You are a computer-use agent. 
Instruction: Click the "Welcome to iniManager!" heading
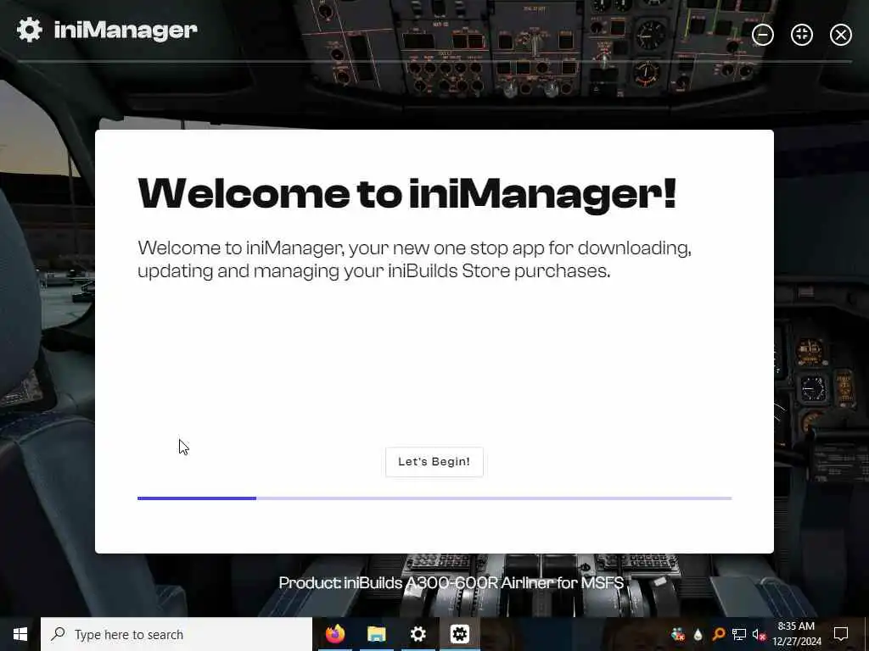pos(407,194)
